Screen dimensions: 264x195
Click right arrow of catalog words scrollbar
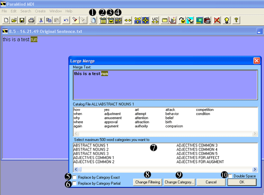pyautogui.click(x=255, y=133)
